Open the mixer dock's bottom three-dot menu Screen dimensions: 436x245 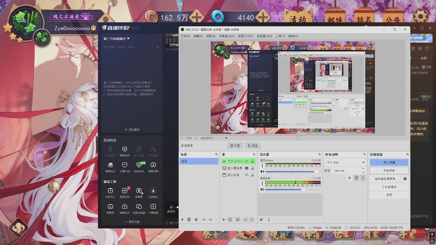click(x=269, y=219)
